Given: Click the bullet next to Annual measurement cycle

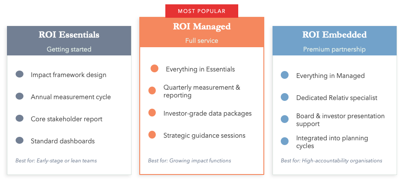Looking at the screenshot, I should [19, 96].
